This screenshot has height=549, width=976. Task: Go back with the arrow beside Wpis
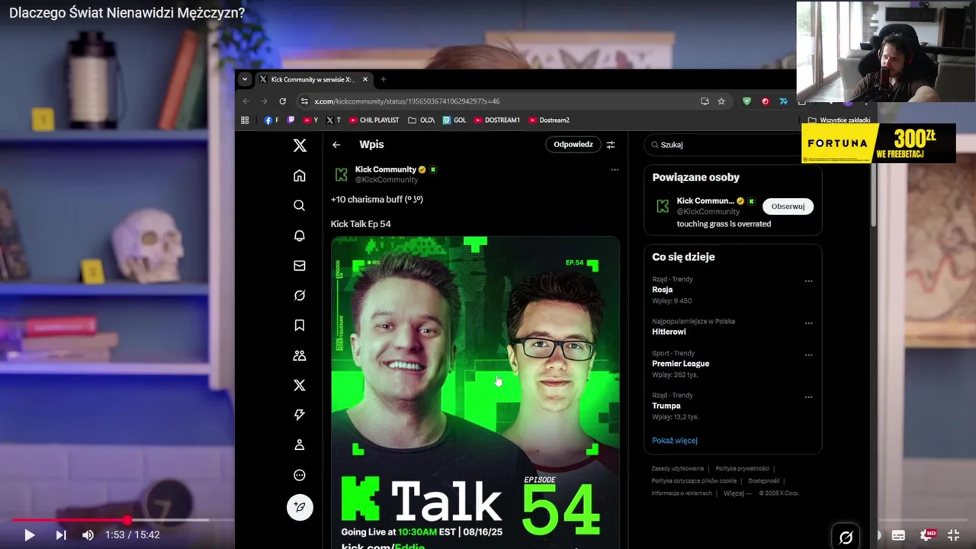pyautogui.click(x=336, y=144)
